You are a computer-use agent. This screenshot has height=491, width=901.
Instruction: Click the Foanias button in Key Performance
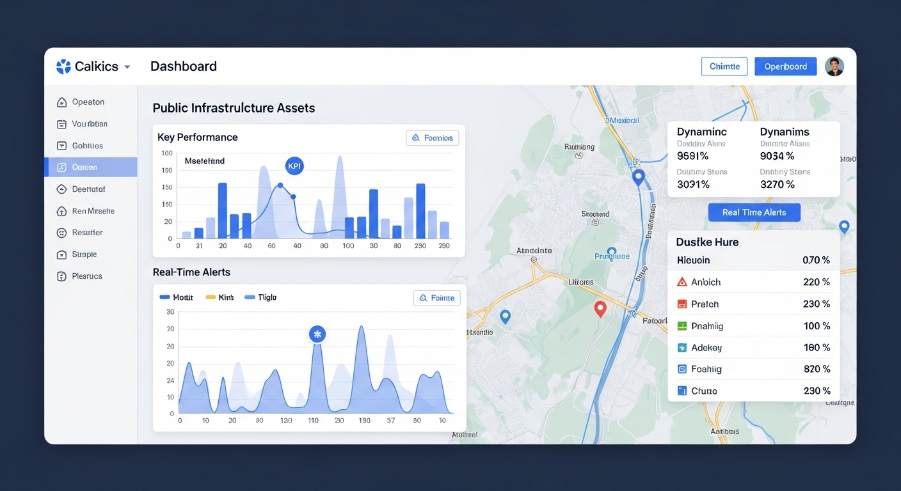tap(432, 137)
